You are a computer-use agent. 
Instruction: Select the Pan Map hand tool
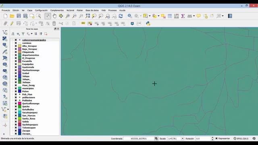[x=54, y=16]
